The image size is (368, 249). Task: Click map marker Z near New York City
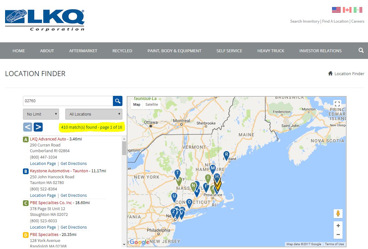point(173,212)
